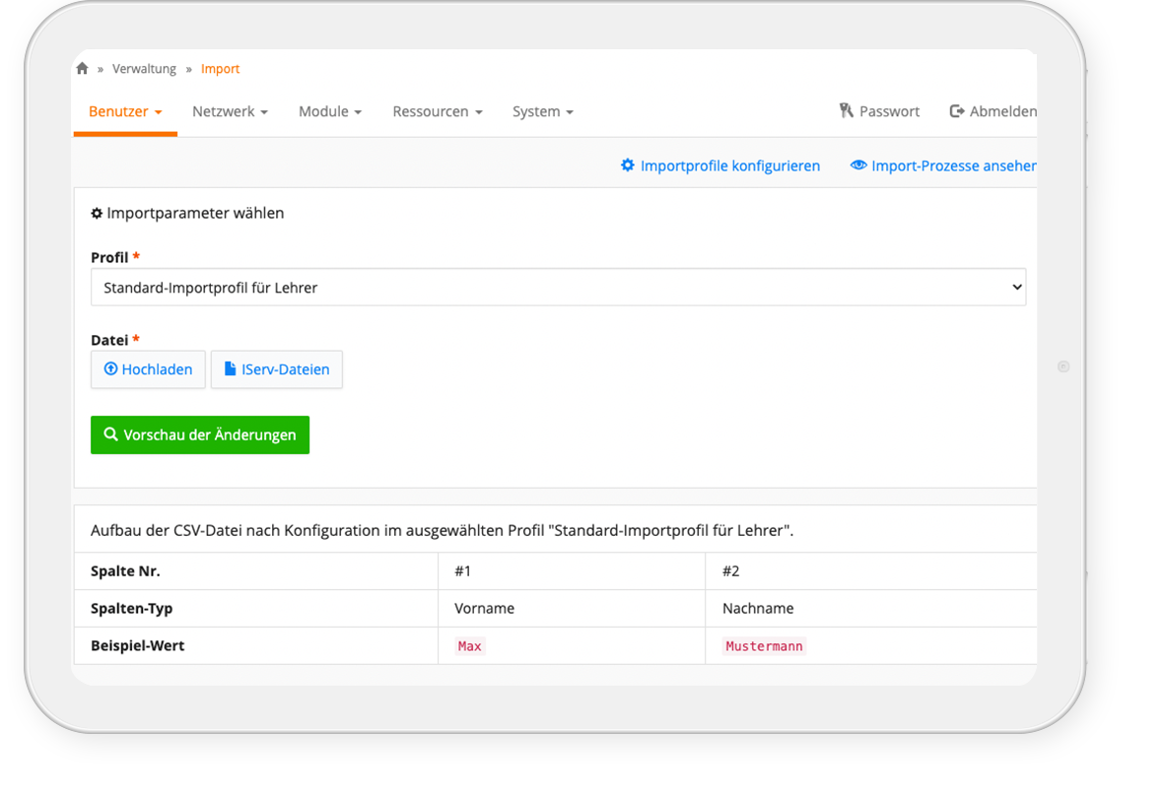Click the eye icon beside Import-Prozesse ansehen

point(857,166)
